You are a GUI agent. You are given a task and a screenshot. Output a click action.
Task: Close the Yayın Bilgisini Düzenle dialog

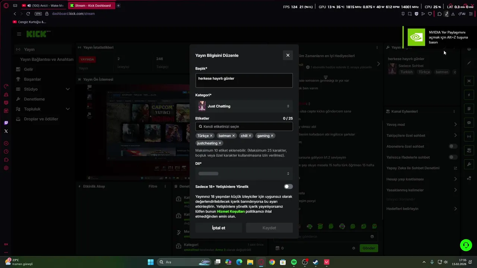click(x=288, y=55)
